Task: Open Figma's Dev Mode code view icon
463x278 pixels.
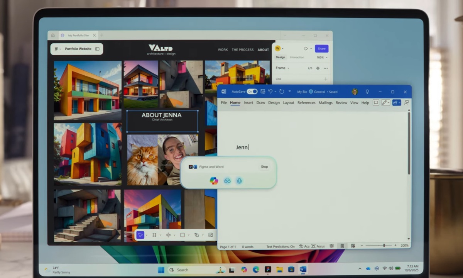Action: 310,68
